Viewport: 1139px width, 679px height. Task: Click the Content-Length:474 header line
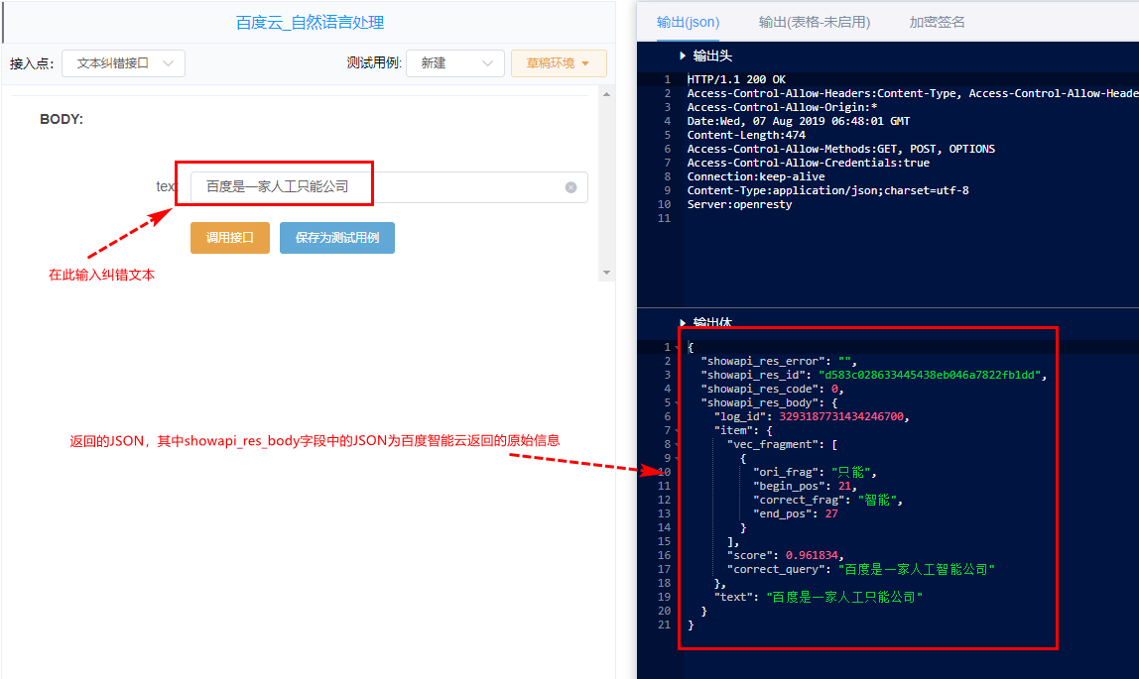click(746, 135)
